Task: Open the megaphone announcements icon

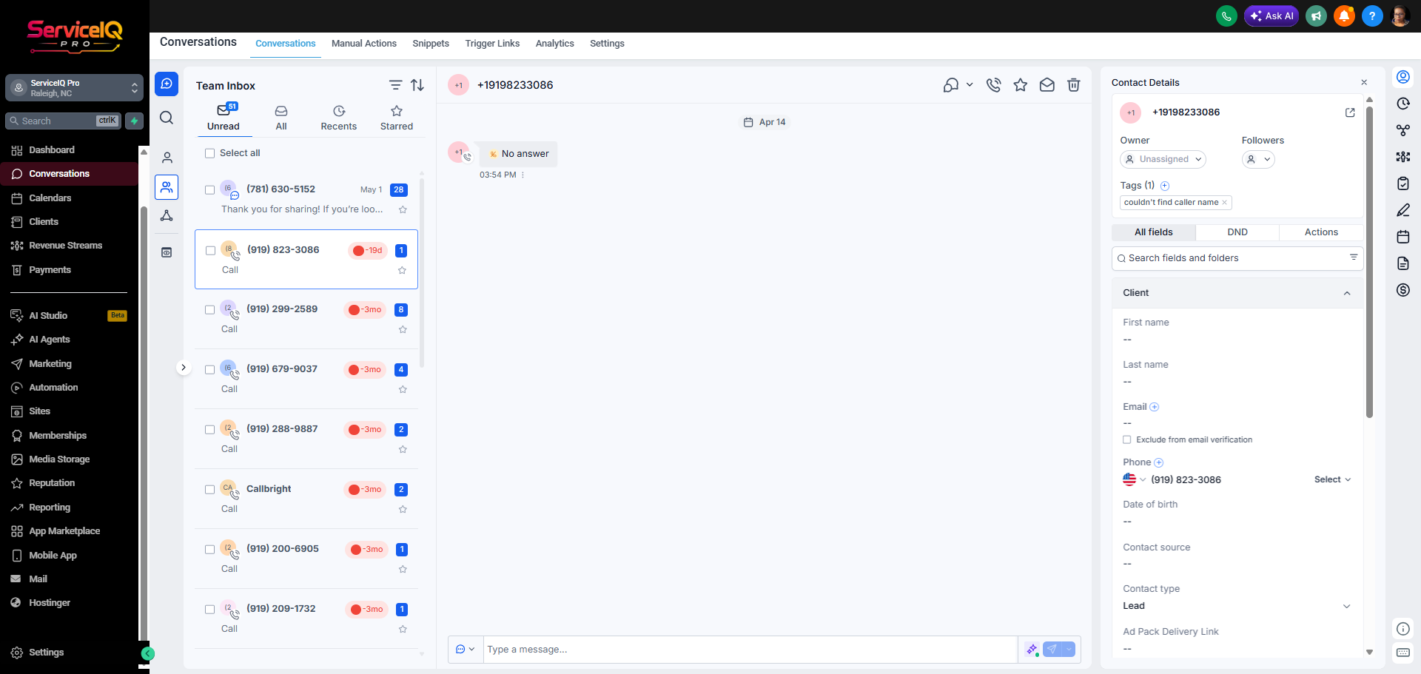Action: (x=1316, y=16)
